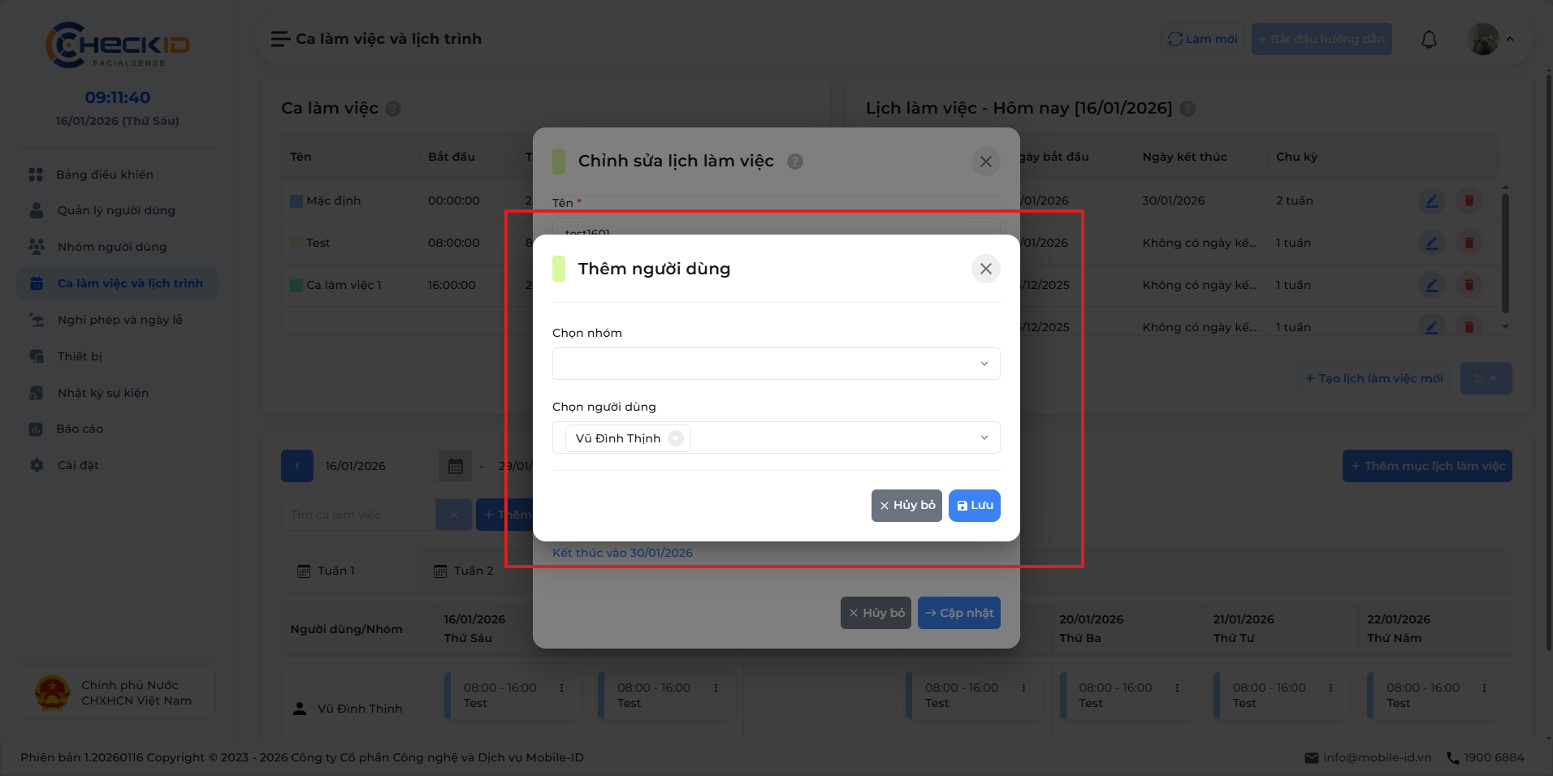
Task: Save with the Lưu button
Action: 974,505
